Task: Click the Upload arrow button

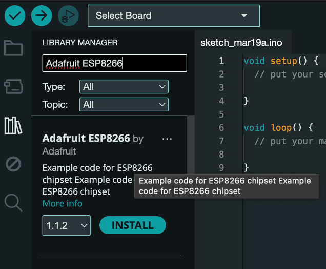Action: [42, 15]
